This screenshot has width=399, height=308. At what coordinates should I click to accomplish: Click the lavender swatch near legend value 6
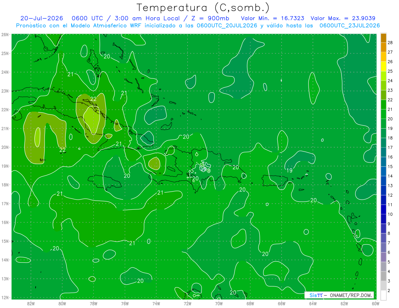(383, 257)
